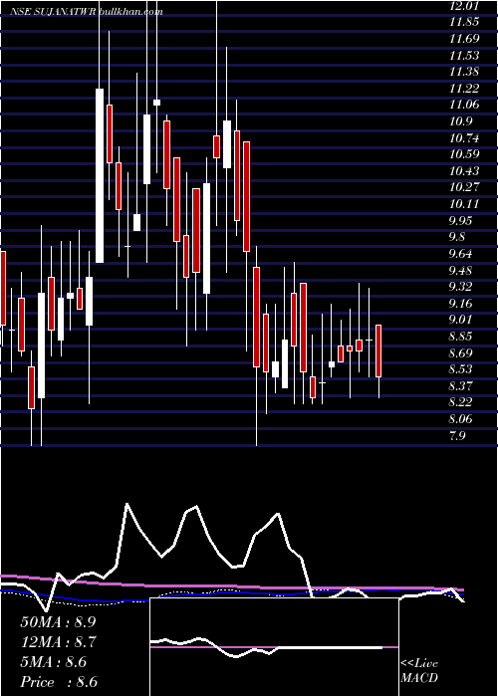Screen dimensions: 498x697
Task: Click the 50MA : 8.9 readout
Action: tap(58, 622)
